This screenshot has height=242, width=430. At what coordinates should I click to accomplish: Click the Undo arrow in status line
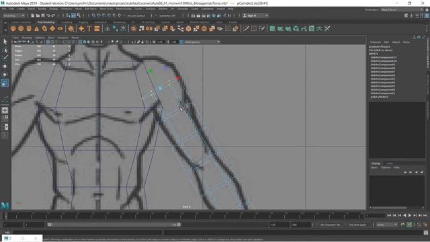coord(48,15)
